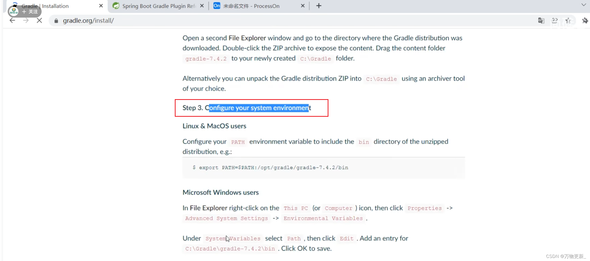Close the ProcessOn tab

coord(303,6)
